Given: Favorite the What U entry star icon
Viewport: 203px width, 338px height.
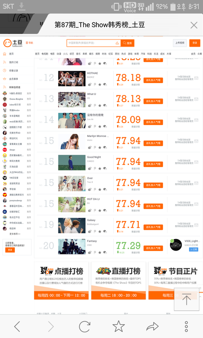Looking at the screenshot, I should [100, 106].
